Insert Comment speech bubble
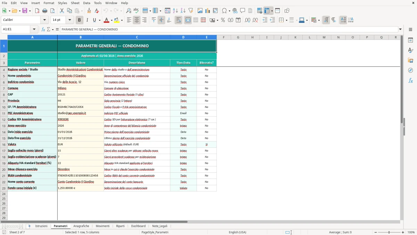The image size is (417, 235). (243, 11)
